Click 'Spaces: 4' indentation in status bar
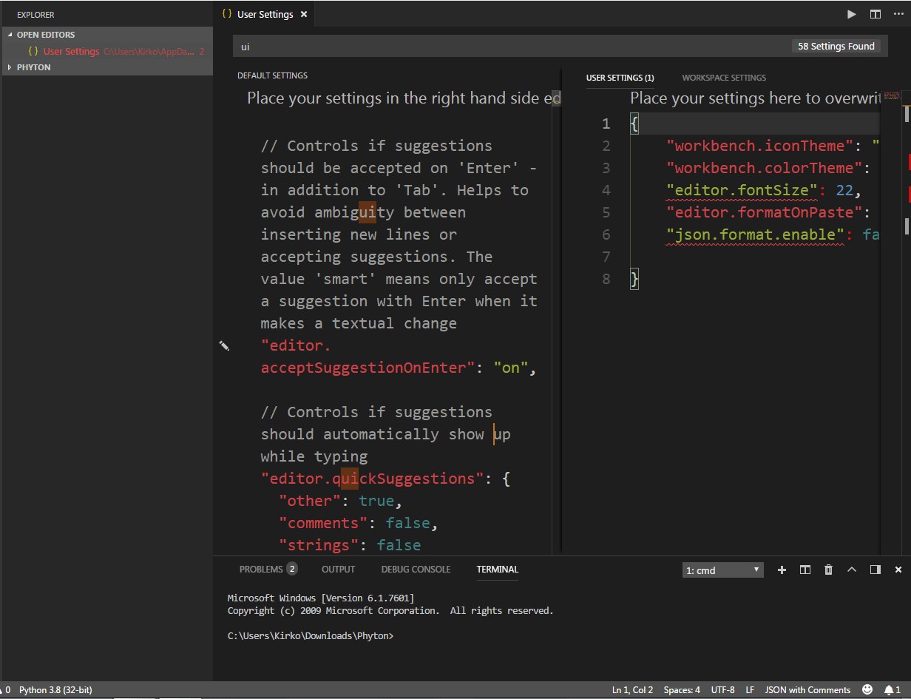 pyautogui.click(x=682, y=689)
